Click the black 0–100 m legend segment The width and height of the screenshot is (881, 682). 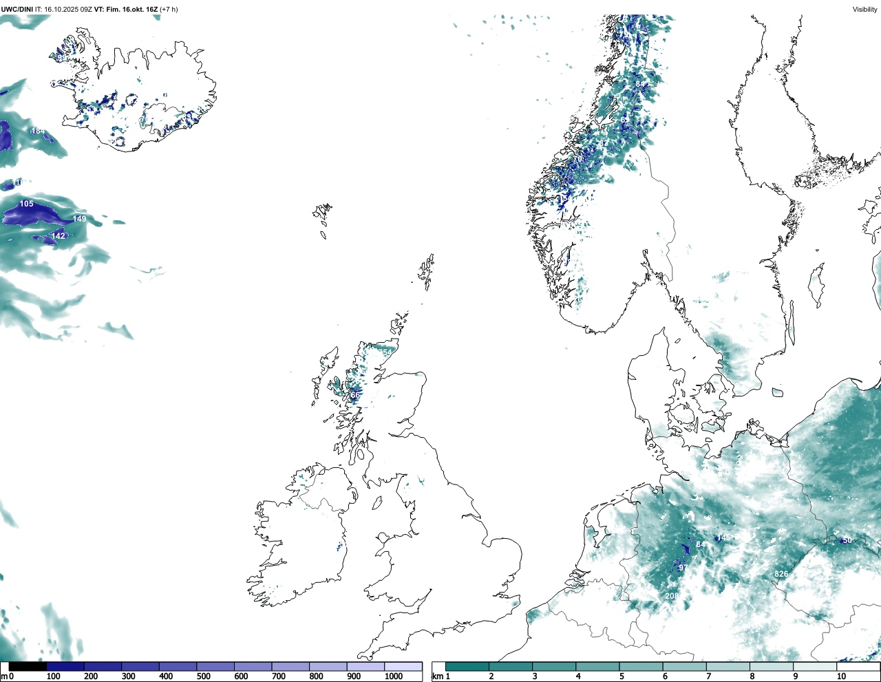click(x=28, y=666)
